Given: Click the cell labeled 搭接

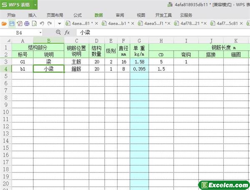Looking at the screenshot, I should [211, 55].
